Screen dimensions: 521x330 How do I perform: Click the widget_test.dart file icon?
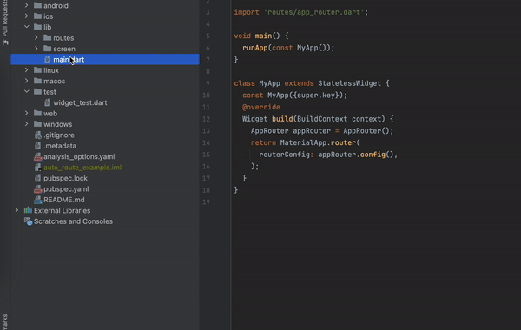click(x=47, y=103)
